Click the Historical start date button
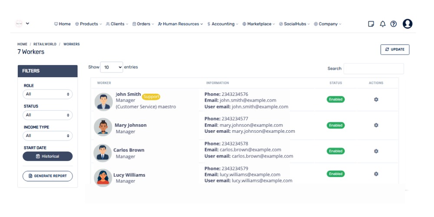The height and width of the screenshot is (217, 434). tap(47, 156)
